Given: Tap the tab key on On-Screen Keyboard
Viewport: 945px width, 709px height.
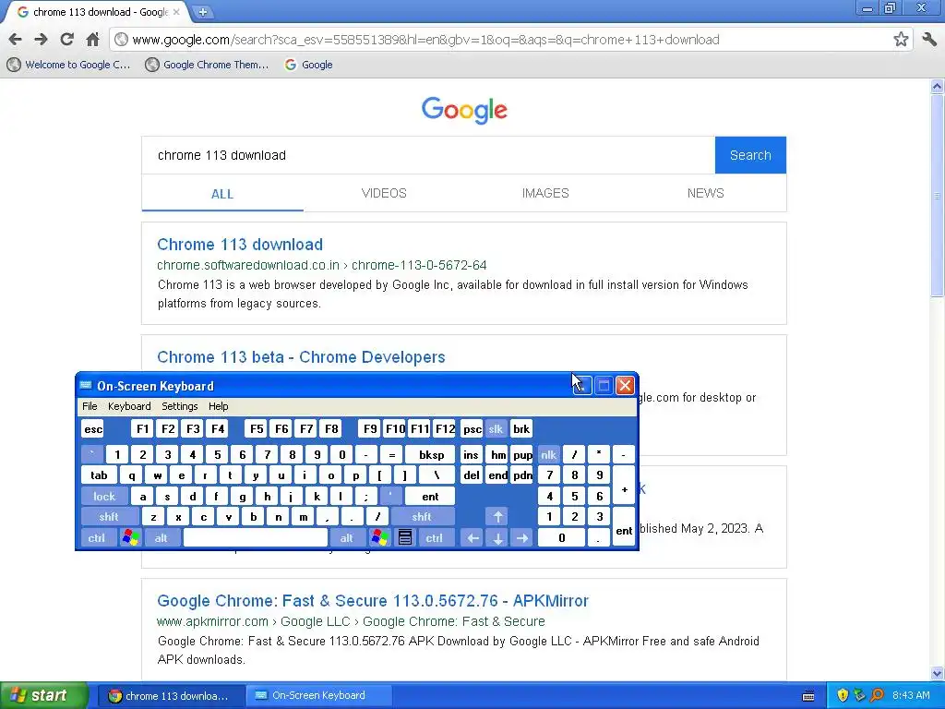Looking at the screenshot, I should 99,475.
